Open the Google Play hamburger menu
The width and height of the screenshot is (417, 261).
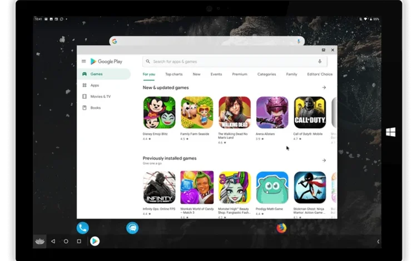(84, 61)
